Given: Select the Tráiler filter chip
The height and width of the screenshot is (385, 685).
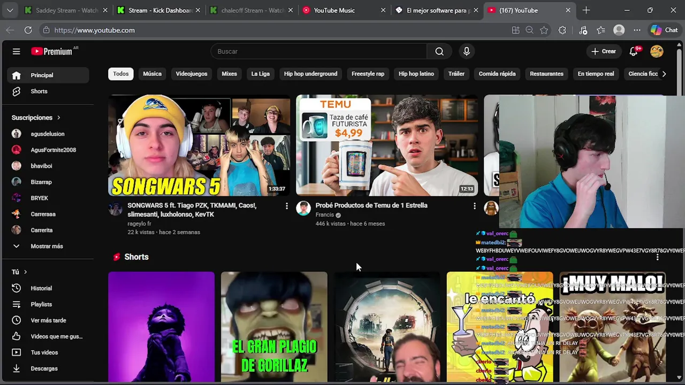Looking at the screenshot, I should click(456, 74).
